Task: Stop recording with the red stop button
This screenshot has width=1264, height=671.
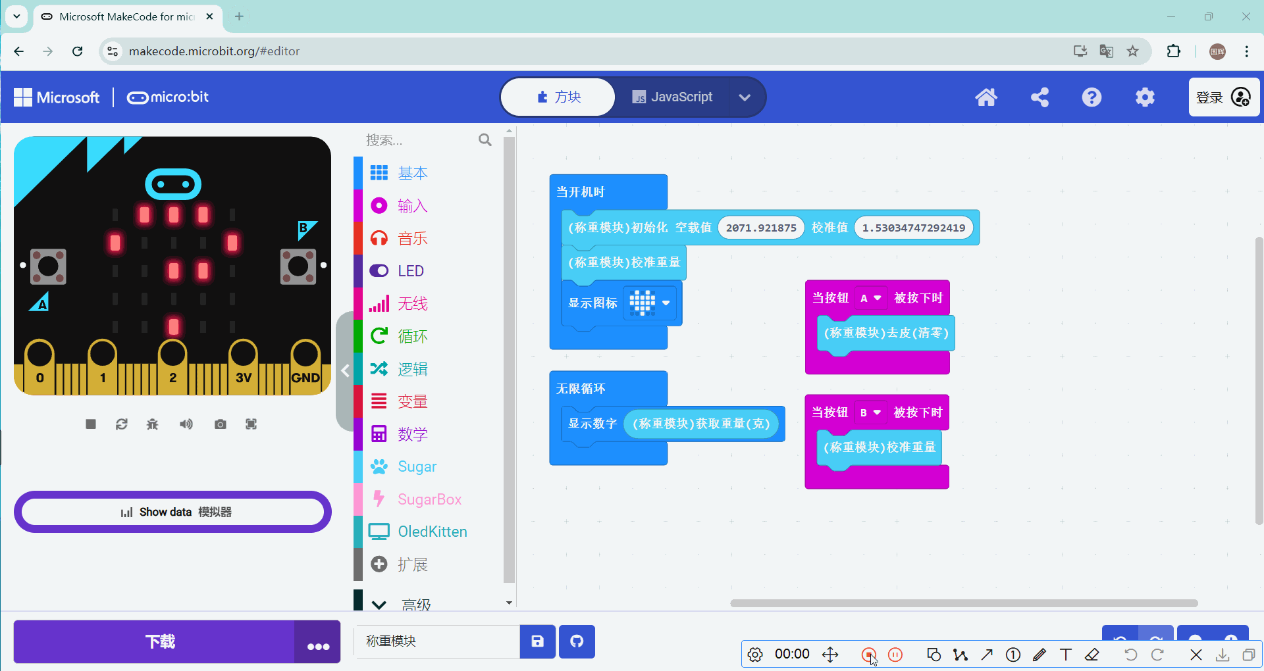Action: tap(868, 655)
